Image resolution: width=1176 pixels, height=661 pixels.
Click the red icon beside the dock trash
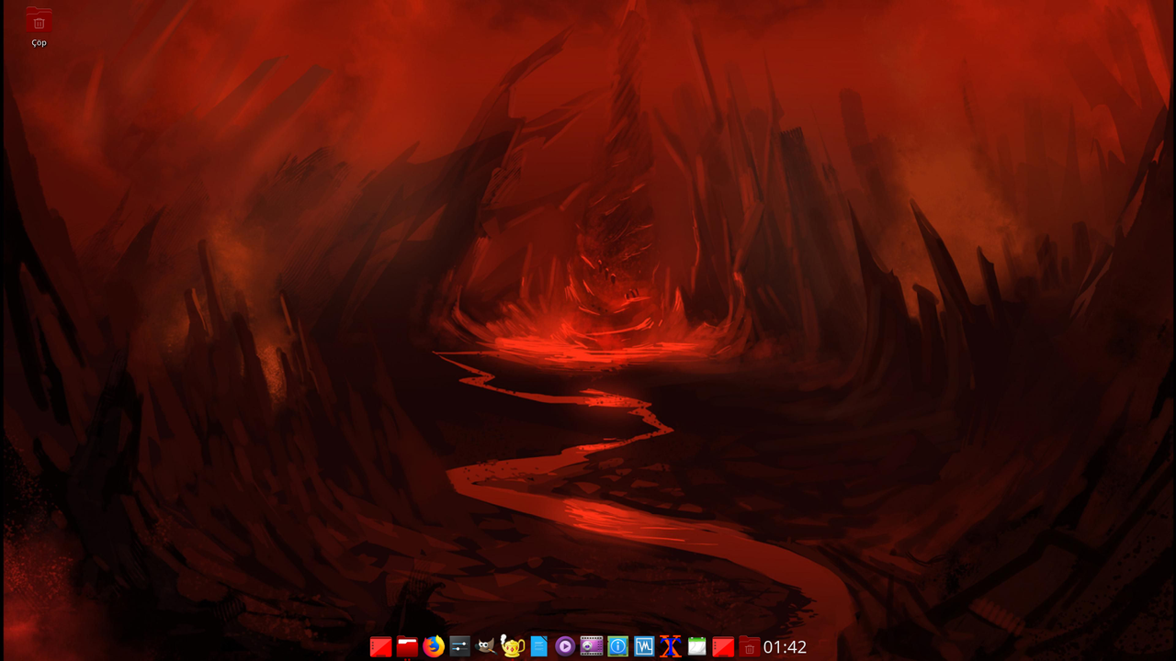(723, 647)
